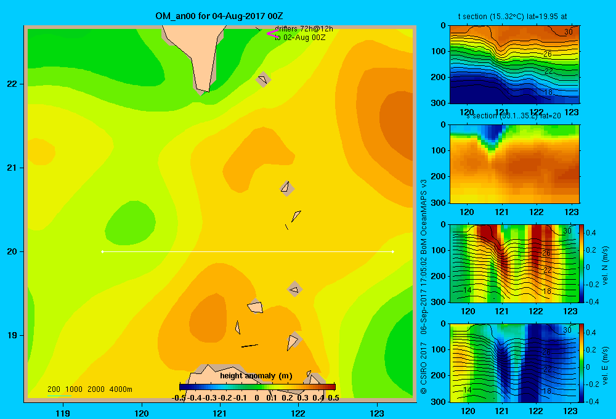
Task: Click the "100" depth label of salinity panel
Action: [x=440, y=150]
